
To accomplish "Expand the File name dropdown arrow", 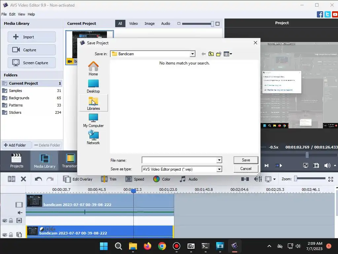I will point(219,160).
